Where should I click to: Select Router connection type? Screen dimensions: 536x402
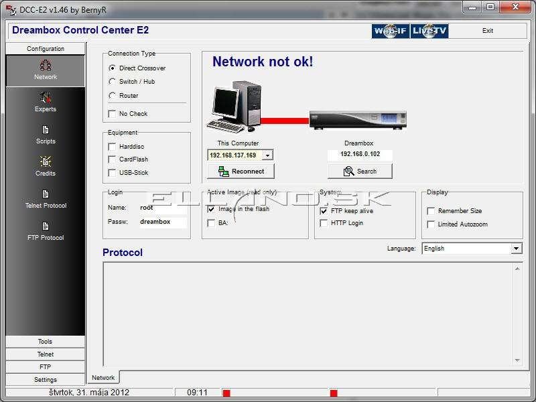coord(112,95)
